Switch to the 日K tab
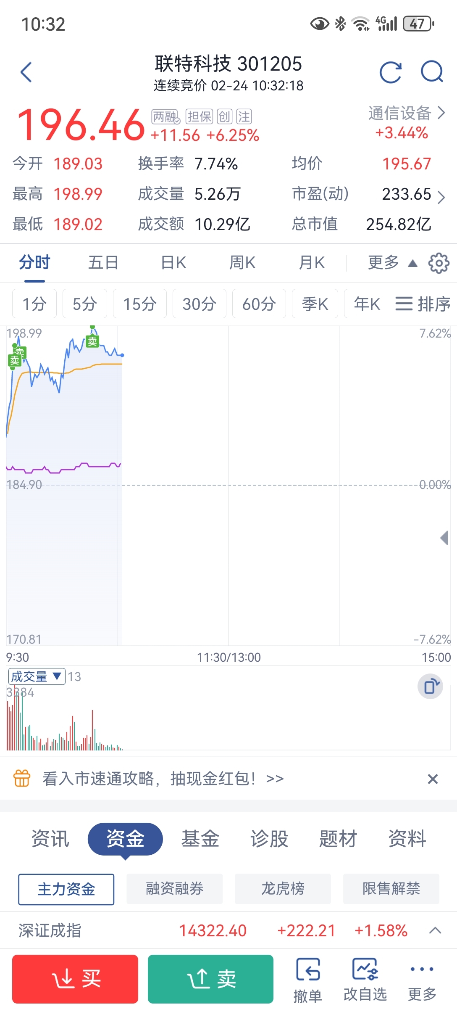 [173, 263]
